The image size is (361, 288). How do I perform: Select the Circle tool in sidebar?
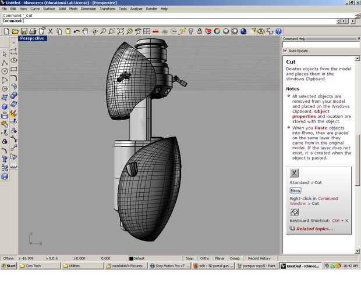coord(5,71)
